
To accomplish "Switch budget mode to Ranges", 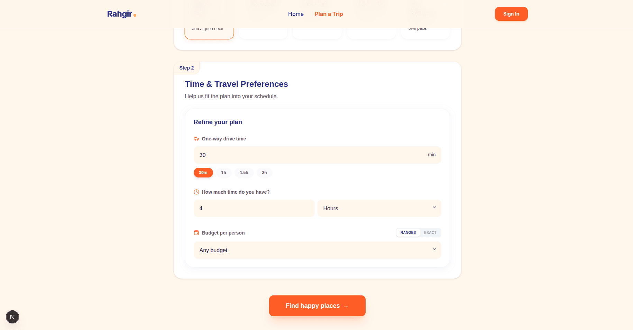I will 408,232.
